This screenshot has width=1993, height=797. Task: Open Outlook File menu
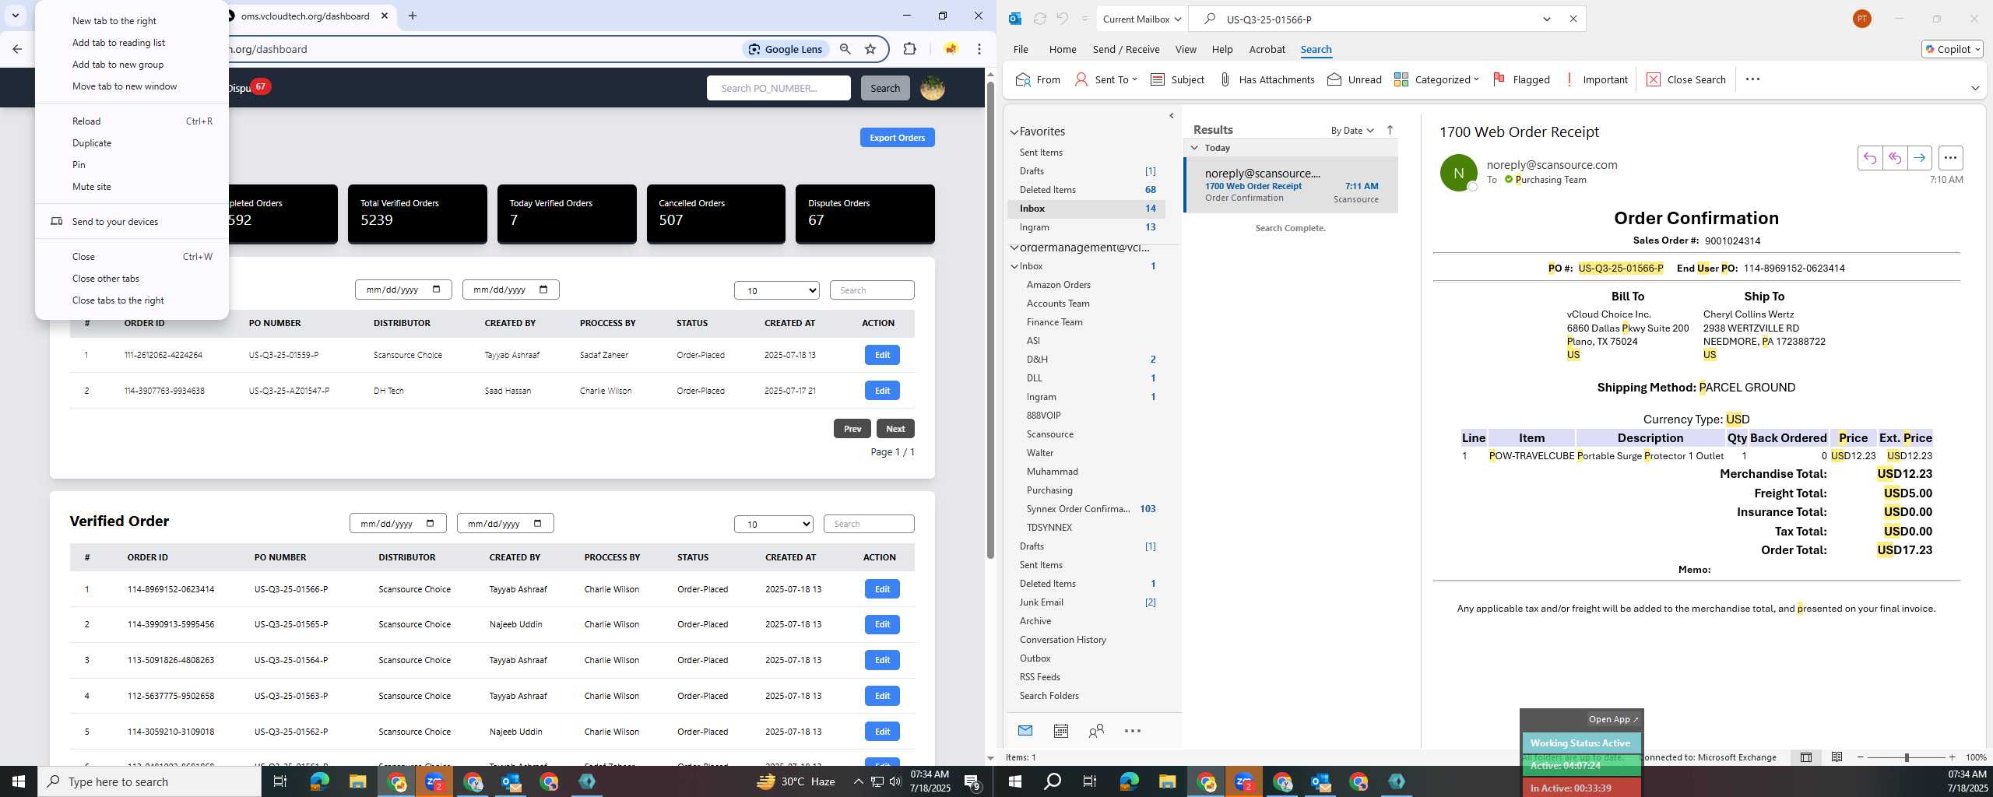1021,49
